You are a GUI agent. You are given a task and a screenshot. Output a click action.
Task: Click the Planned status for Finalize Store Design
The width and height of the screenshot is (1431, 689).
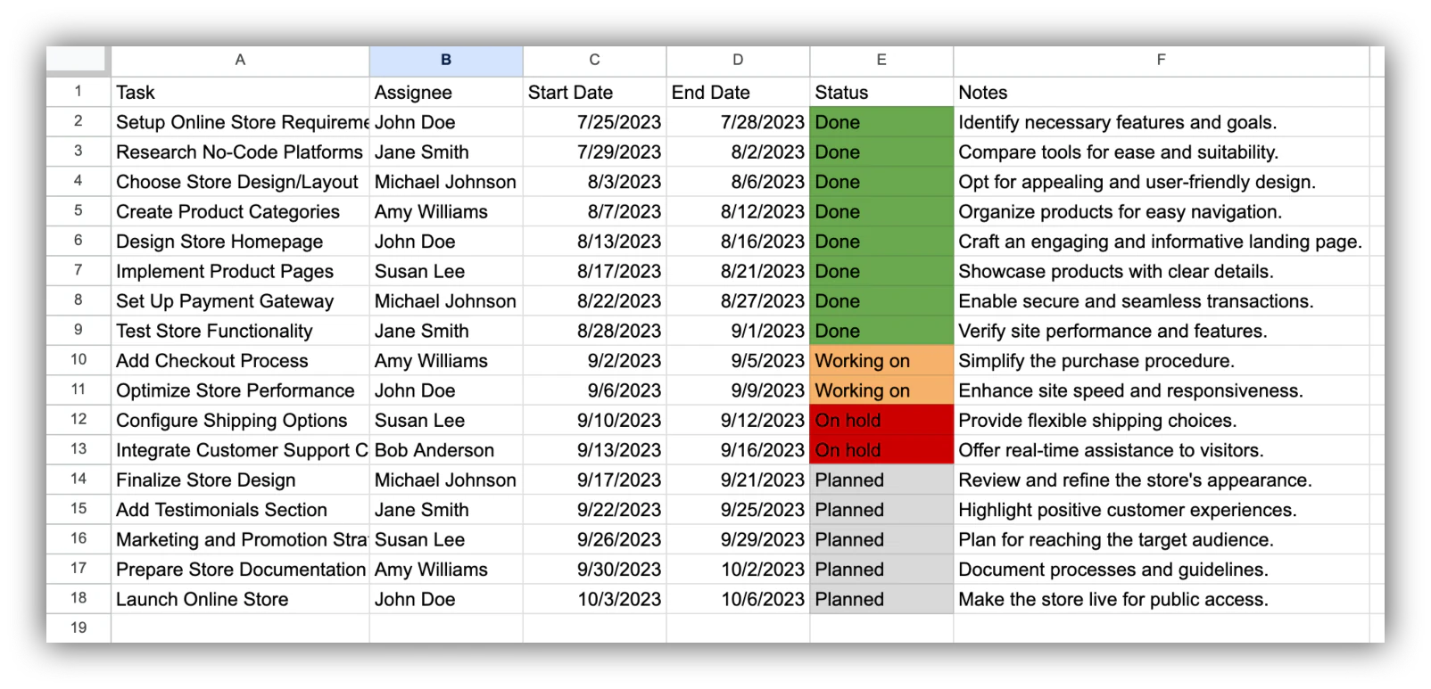881,480
